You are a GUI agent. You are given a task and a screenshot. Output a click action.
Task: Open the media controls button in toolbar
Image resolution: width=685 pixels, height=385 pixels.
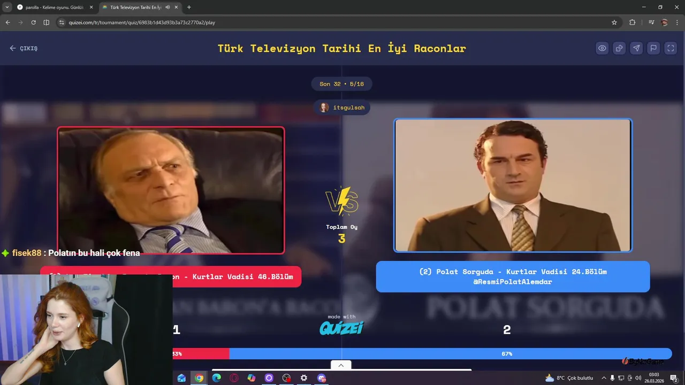(x=651, y=22)
